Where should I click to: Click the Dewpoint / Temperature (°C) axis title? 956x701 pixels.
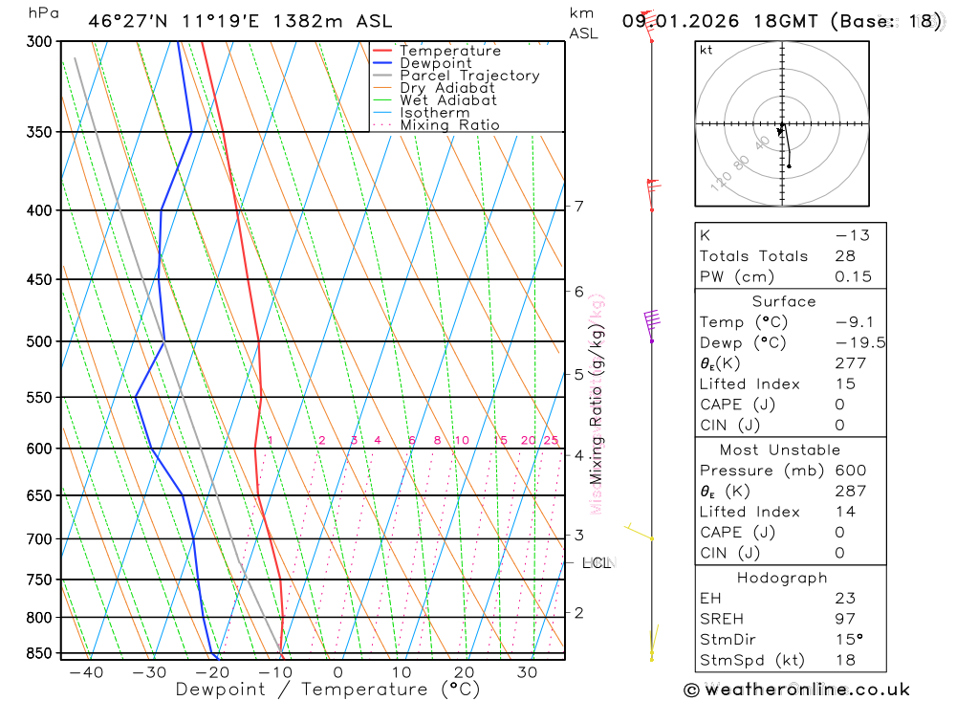pos(328,690)
